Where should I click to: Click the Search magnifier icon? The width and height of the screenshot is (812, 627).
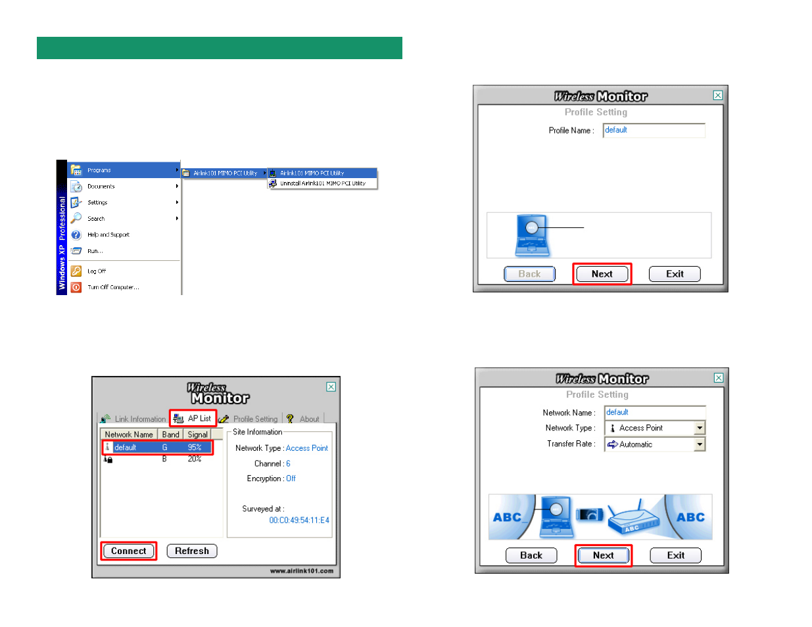(76, 218)
